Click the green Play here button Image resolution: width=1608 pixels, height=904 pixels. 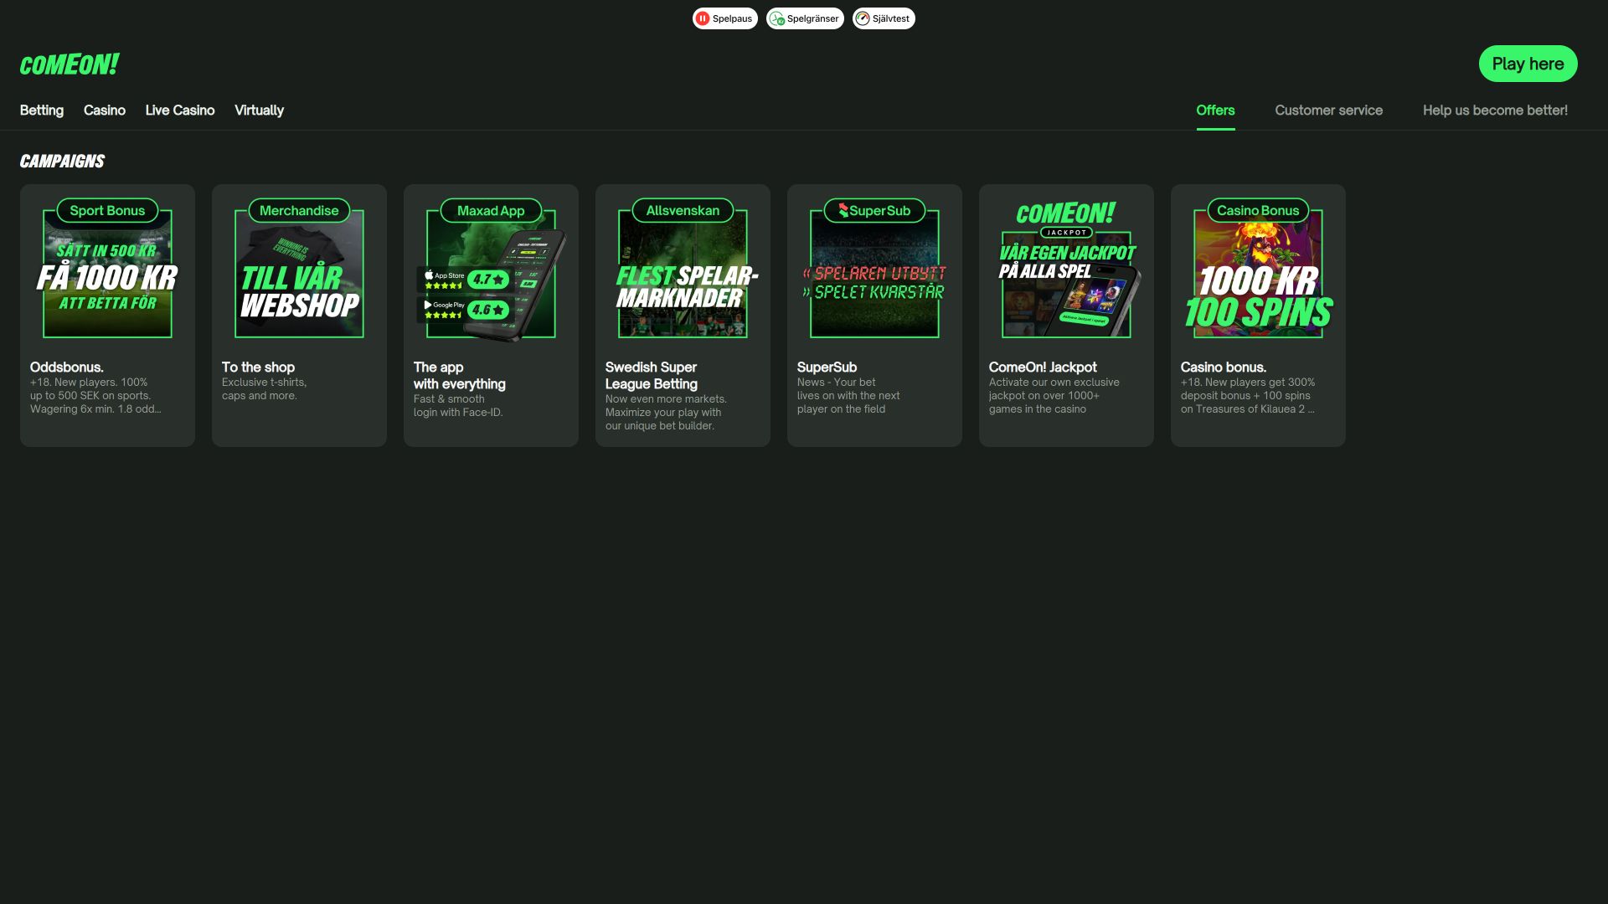click(x=1528, y=64)
